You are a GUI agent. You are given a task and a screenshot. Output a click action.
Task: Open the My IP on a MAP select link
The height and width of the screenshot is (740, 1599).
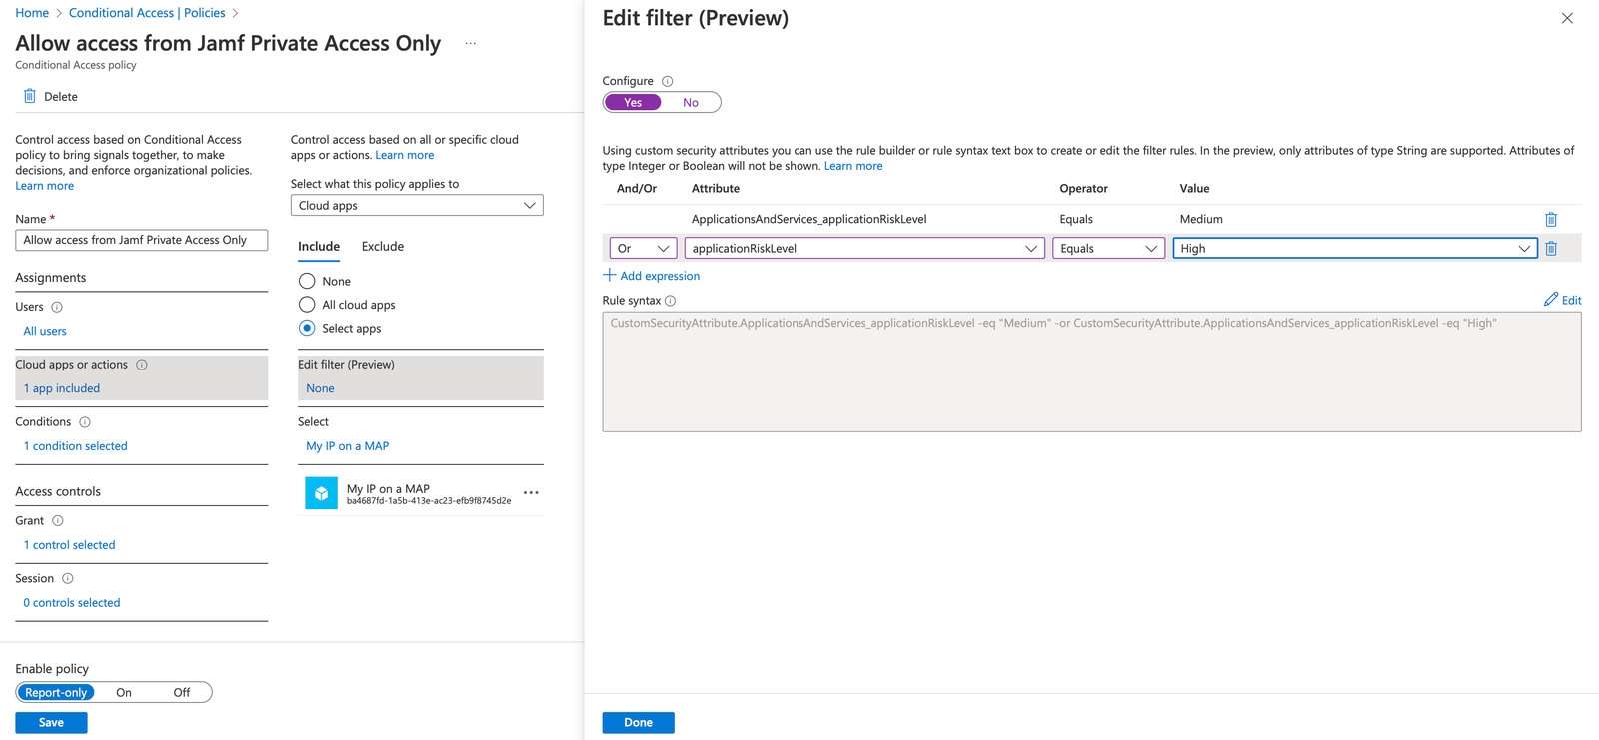[348, 446]
